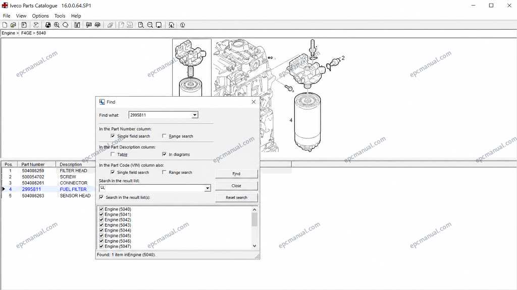Click the scroll-down arrow of the engine list

click(x=254, y=246)
